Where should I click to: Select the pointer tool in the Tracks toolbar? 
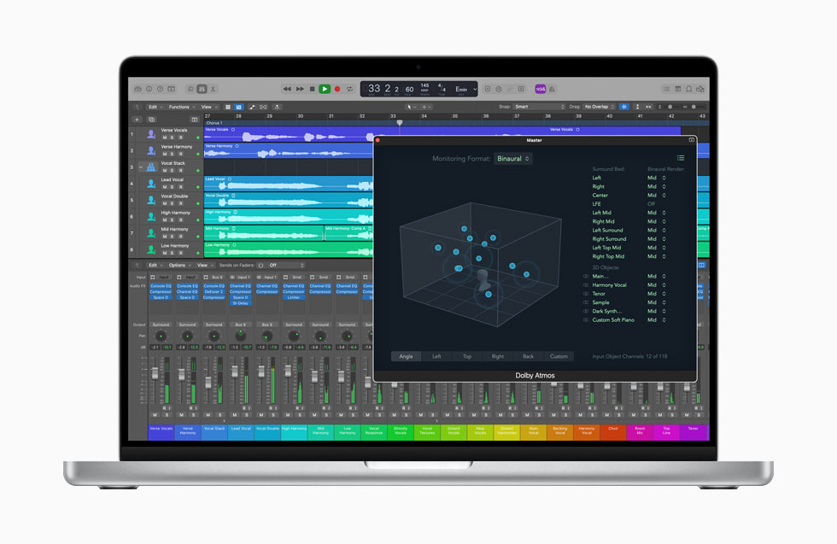click(411, 107)
